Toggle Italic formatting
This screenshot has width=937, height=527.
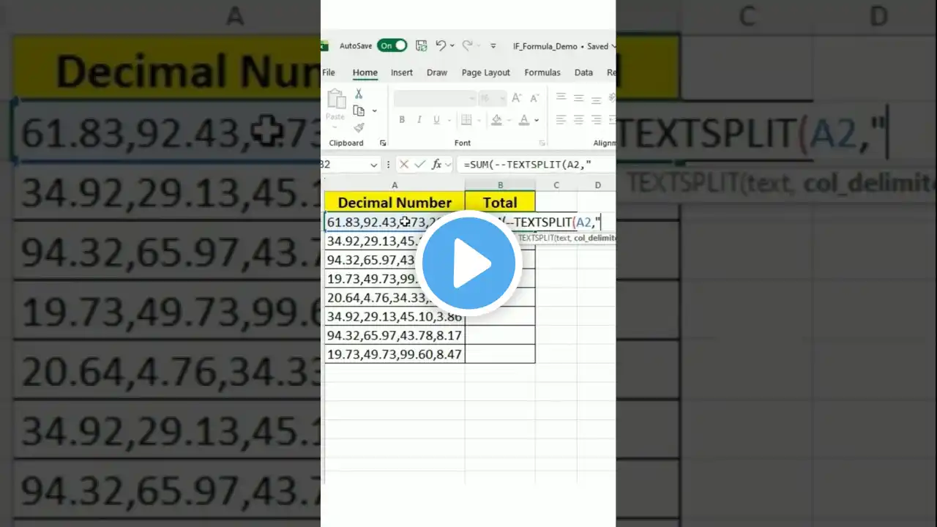pyautogui.click(x=419, y=120)
